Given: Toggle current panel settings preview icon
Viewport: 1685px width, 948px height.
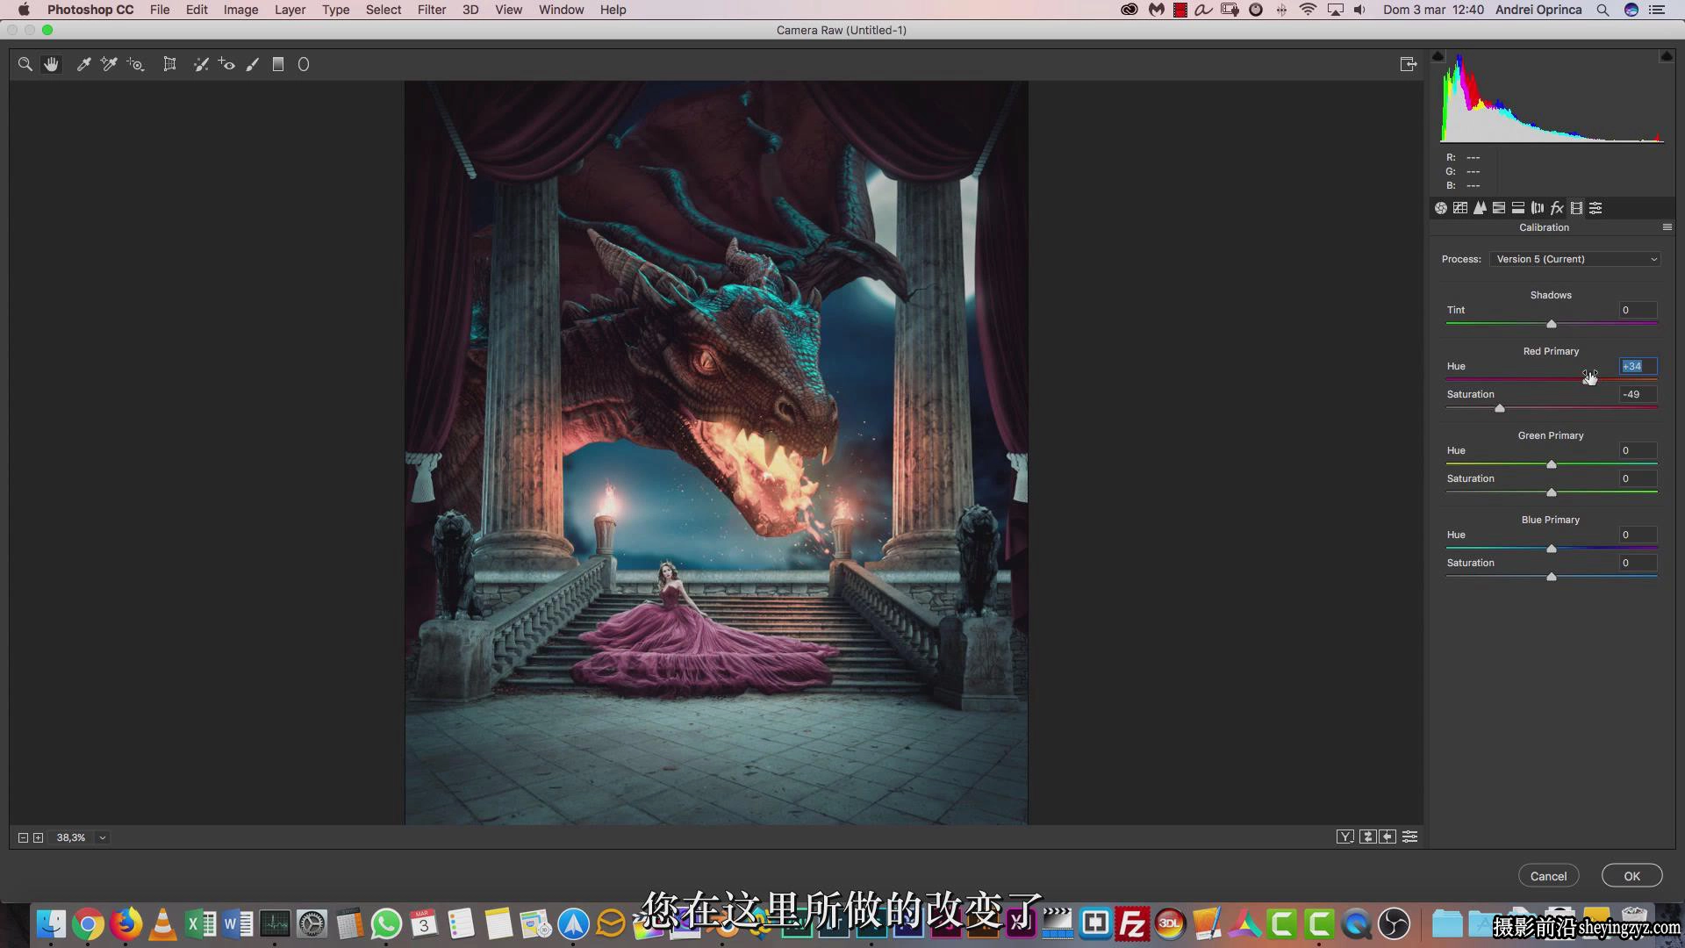Looking at the screenshot, I should tap(1410, 837).
